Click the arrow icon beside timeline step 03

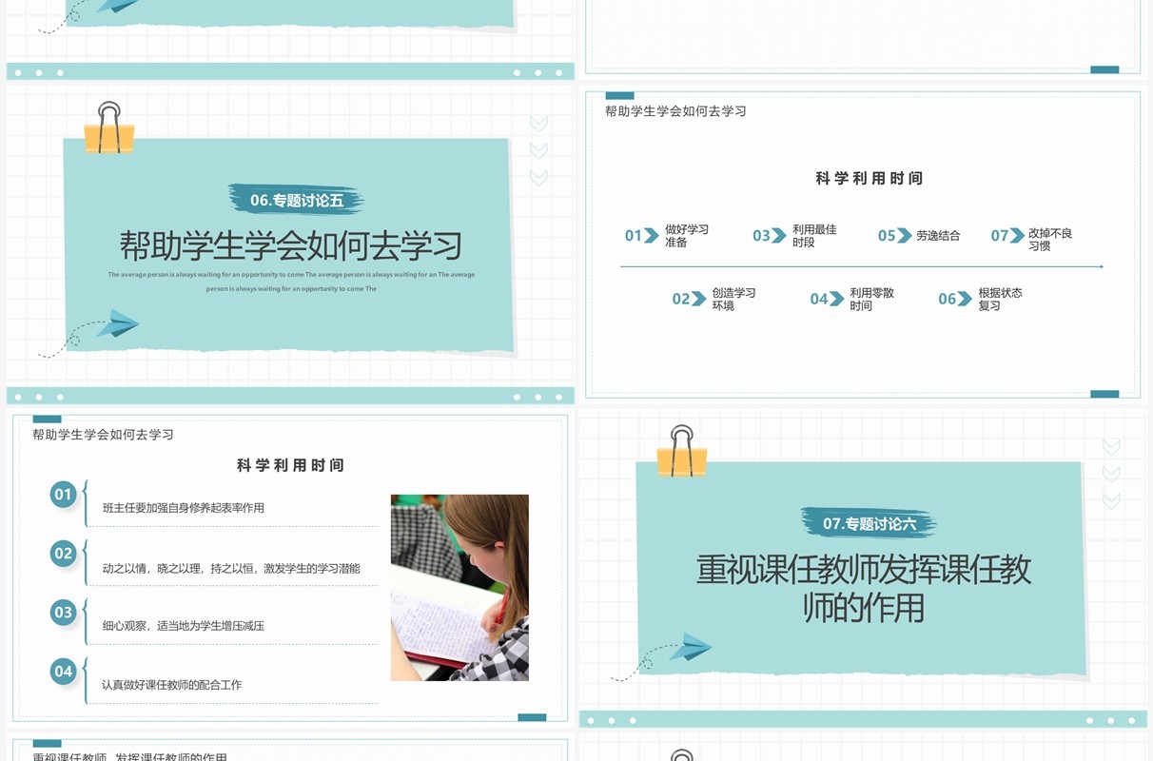(779, 235)
